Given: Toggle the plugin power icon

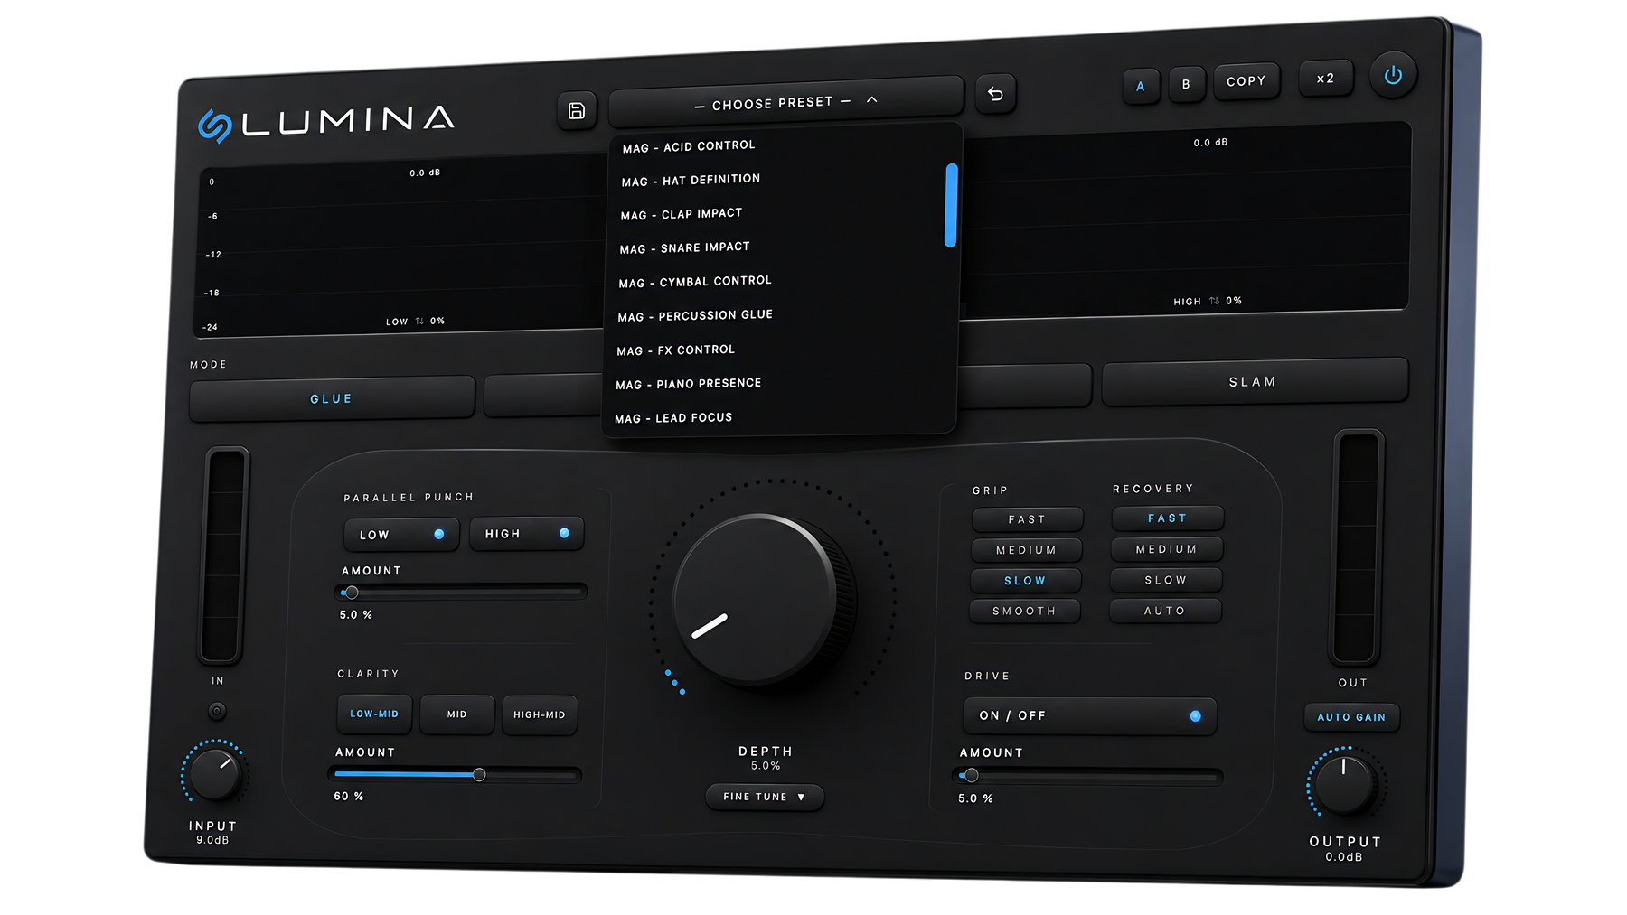Looking at the screenshot, I should (x=1393, y=75).
